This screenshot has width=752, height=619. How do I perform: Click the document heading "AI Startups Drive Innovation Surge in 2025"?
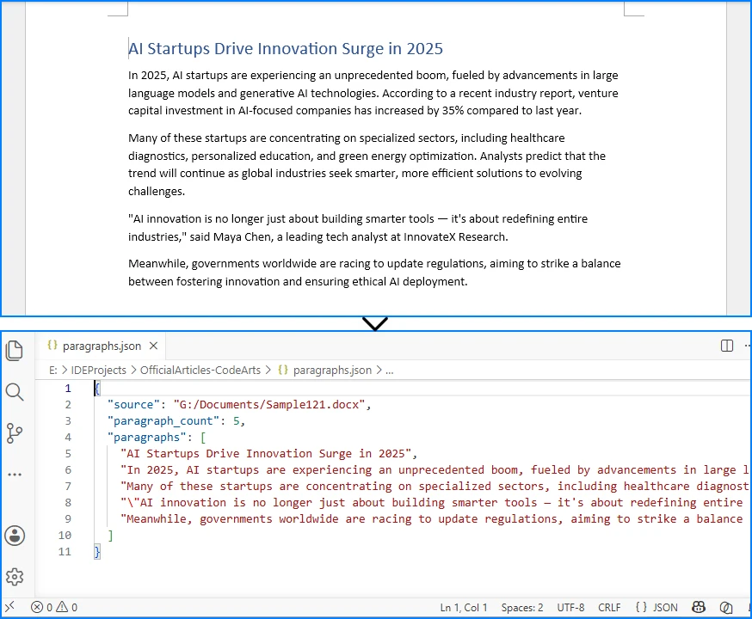(x=286, y=49)
